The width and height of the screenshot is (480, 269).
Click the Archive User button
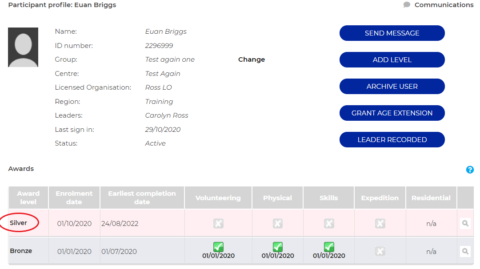tap(392, 86)
